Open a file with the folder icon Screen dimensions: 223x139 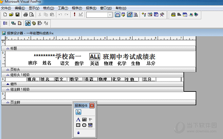click(x=11, y=14)
